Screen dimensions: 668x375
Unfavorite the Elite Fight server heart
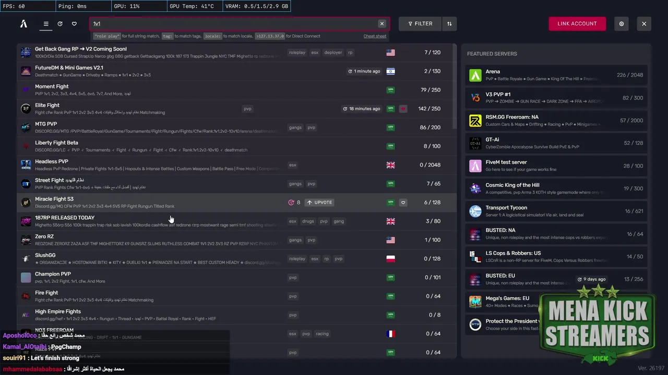tap(403, 109)
